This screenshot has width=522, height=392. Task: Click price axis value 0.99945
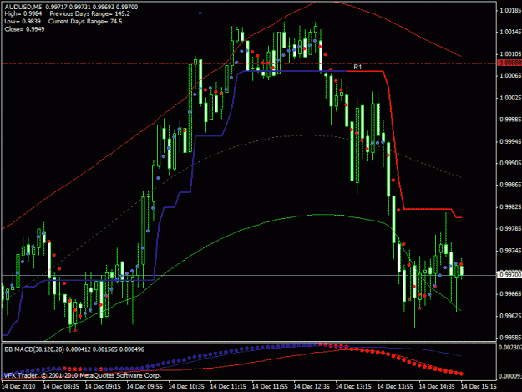pos(510,141)
